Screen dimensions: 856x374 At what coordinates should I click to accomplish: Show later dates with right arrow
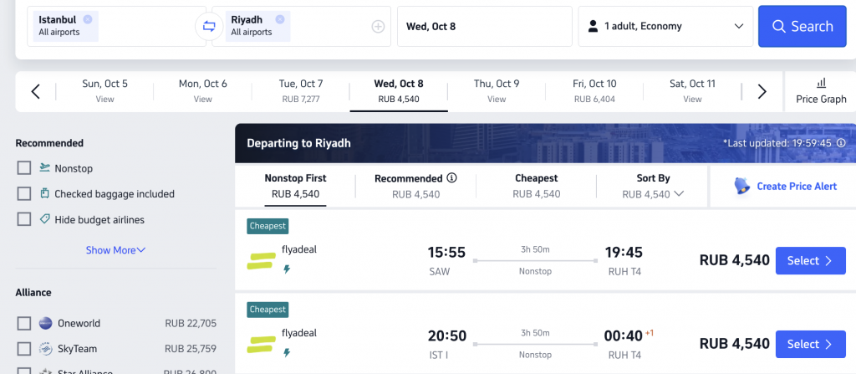coord(762,91)
